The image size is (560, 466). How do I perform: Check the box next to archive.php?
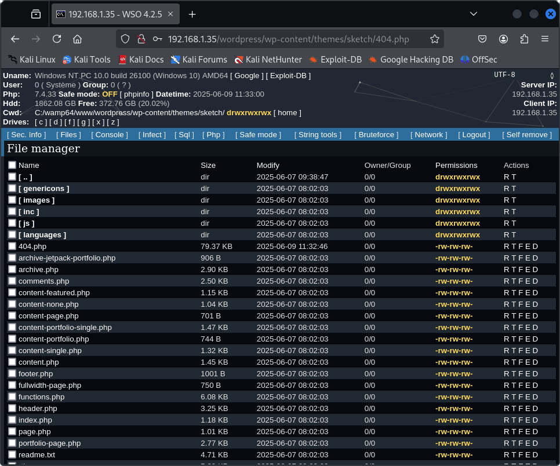[12, 269]
